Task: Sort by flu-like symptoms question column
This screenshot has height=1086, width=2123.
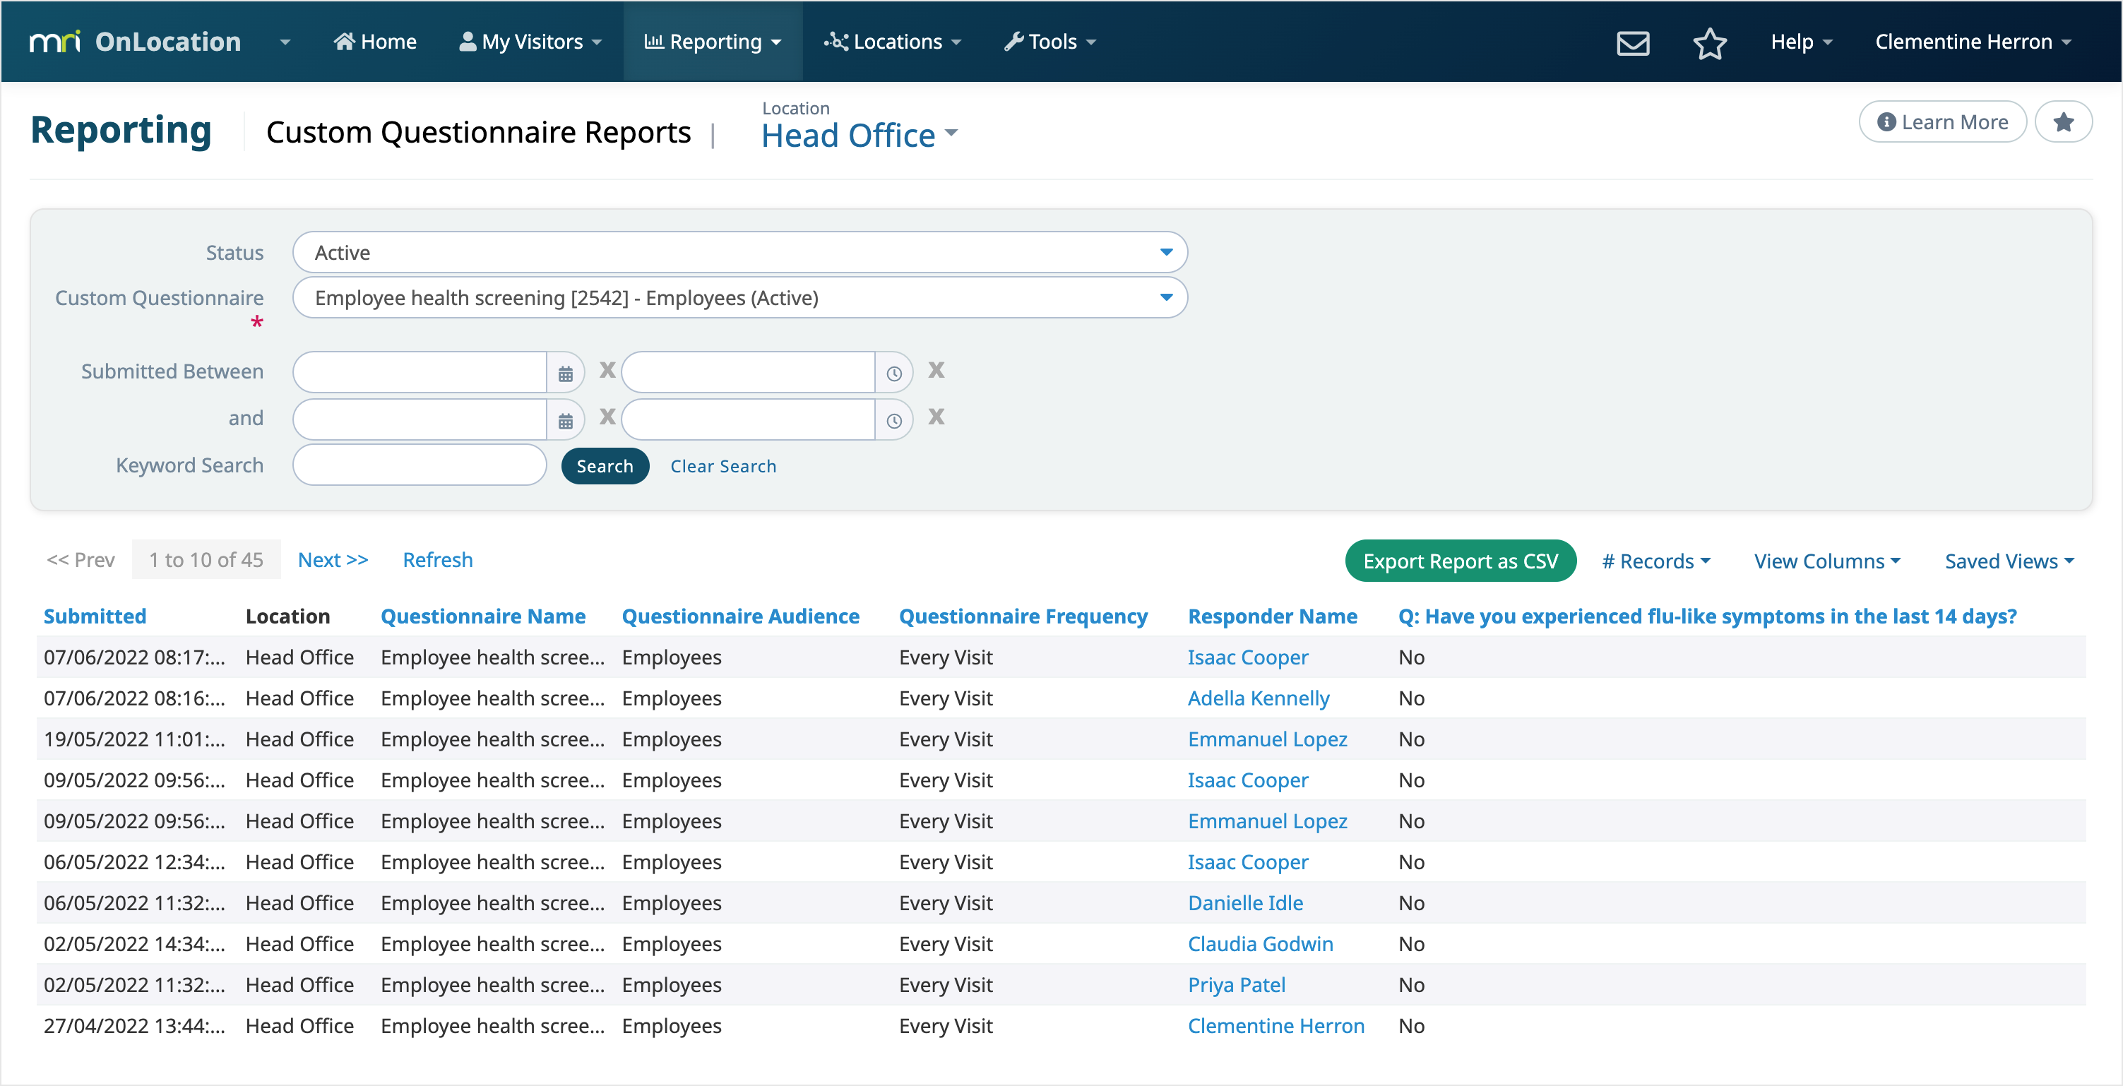Action: pyautogui.click(x=1707, y=616)
